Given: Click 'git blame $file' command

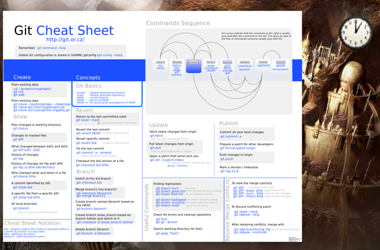Looking at the screenshot, I should pyautogui.click(x=24, y=176).
